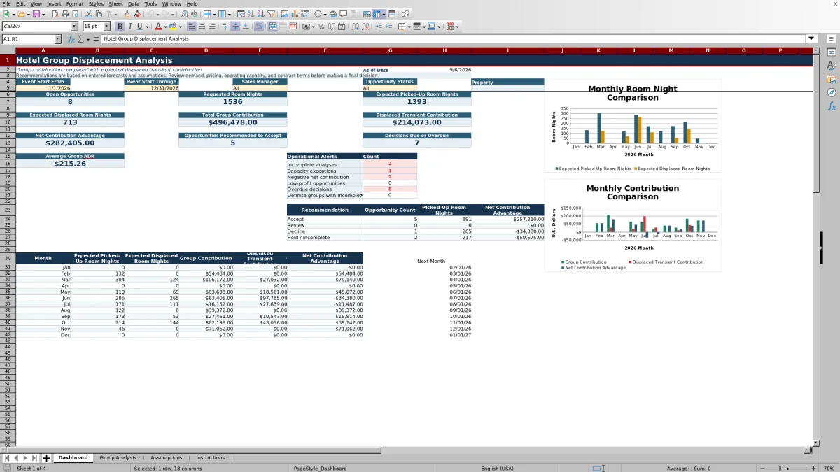Click the Sort Descending icon

[260, 14]
